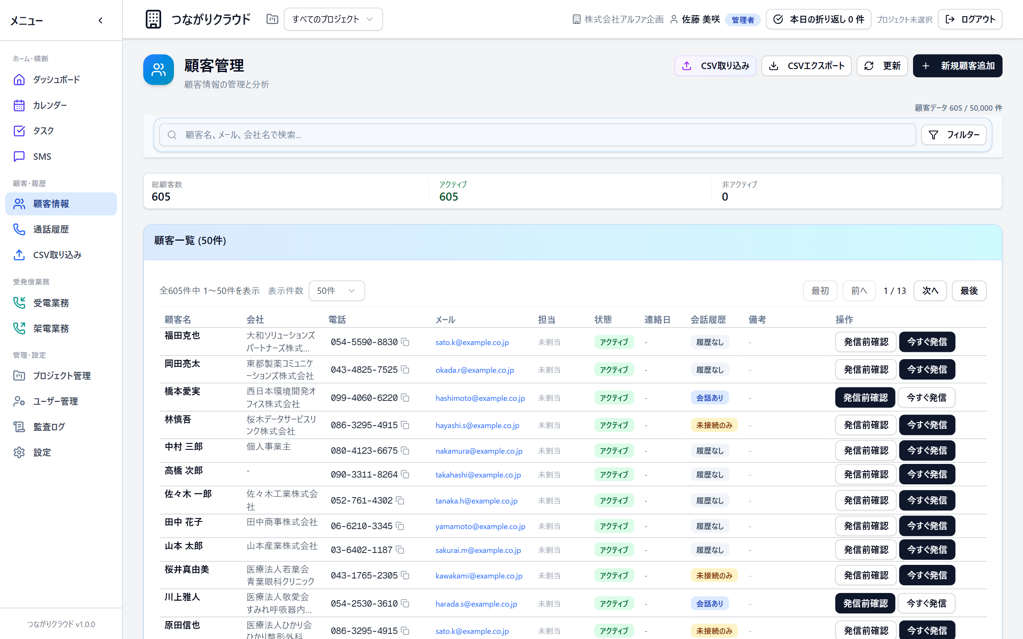Copy phone number 054-5590-8830 using copy icon

pos(405,342)
